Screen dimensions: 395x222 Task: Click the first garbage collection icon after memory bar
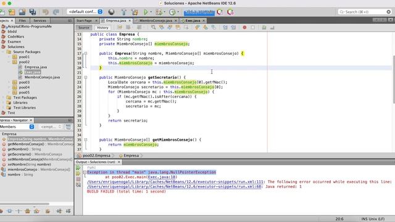[220, 12]
